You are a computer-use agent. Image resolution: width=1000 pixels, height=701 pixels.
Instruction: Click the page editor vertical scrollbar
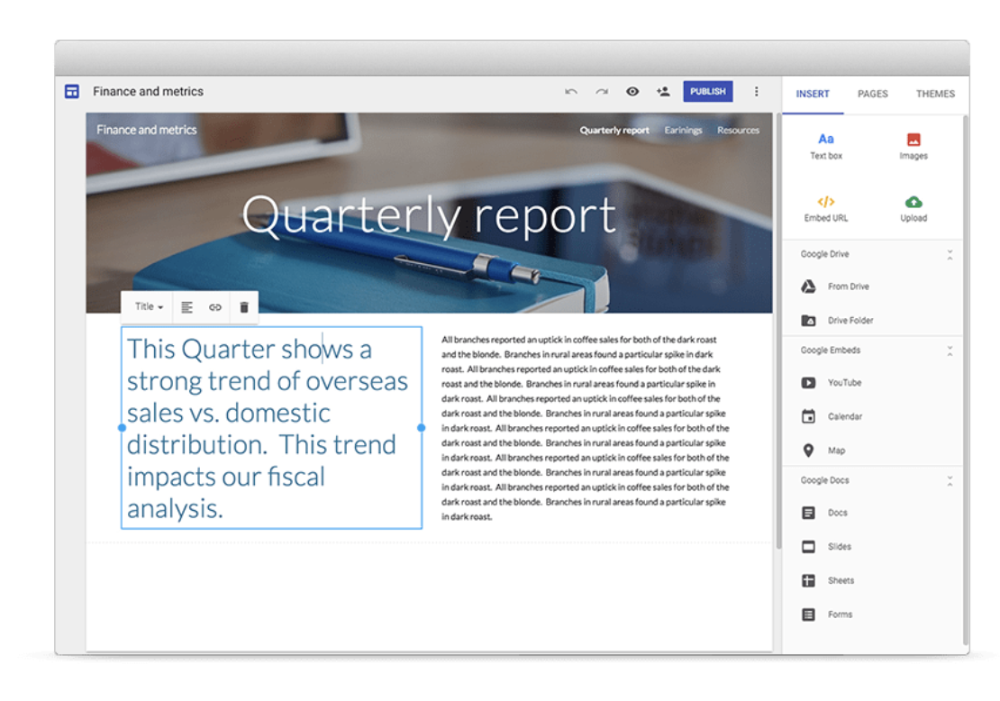click(778, 332)
